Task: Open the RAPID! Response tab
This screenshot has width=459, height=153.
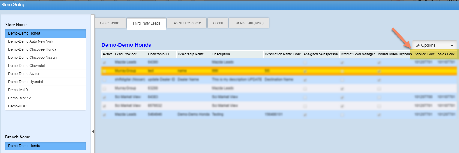Action: pyautogui.click(x=187, y=23)
